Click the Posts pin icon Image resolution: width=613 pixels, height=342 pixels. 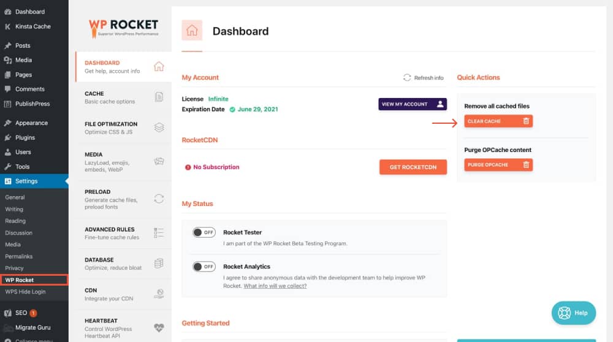[8, 45]
